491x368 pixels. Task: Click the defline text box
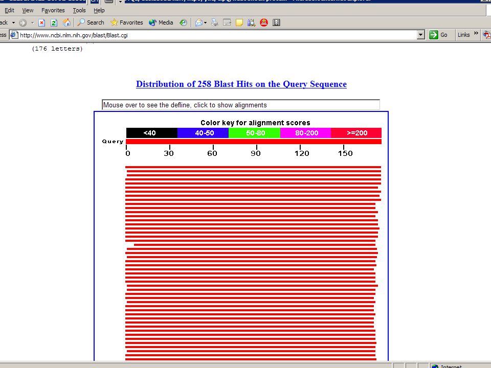(241, 105)
